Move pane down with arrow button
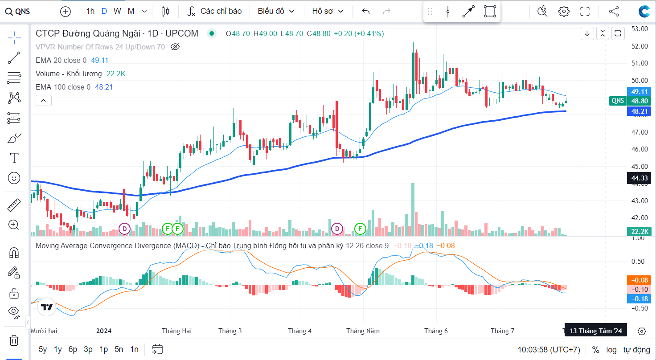Screen dimensions: 656x360 (587, 33)
